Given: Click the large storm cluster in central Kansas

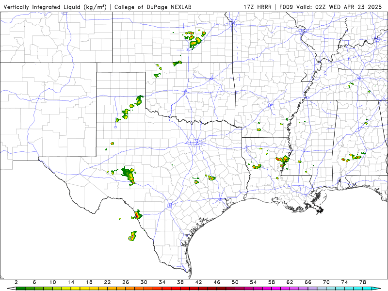Looking at the screenshot, I should pos(194,40).
